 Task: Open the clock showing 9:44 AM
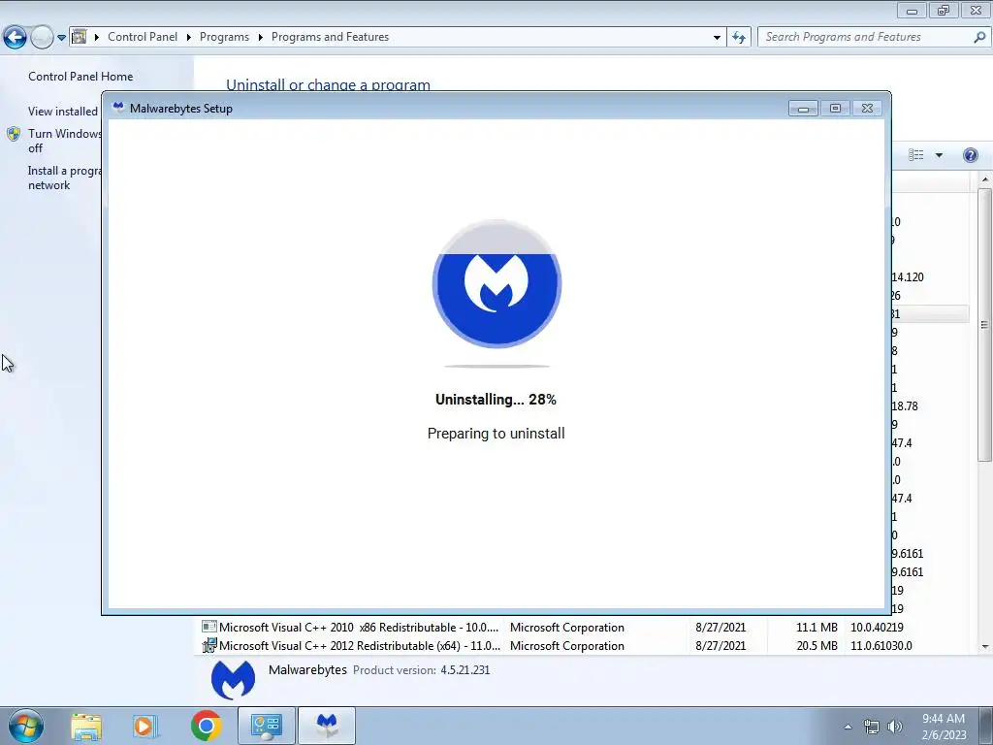point(944,727)
